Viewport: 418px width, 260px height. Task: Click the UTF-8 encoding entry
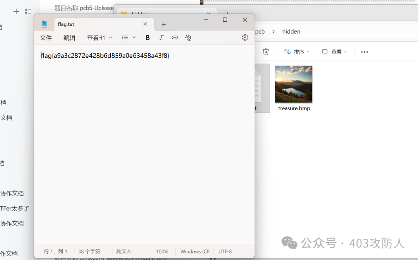(x=225, y=251)
